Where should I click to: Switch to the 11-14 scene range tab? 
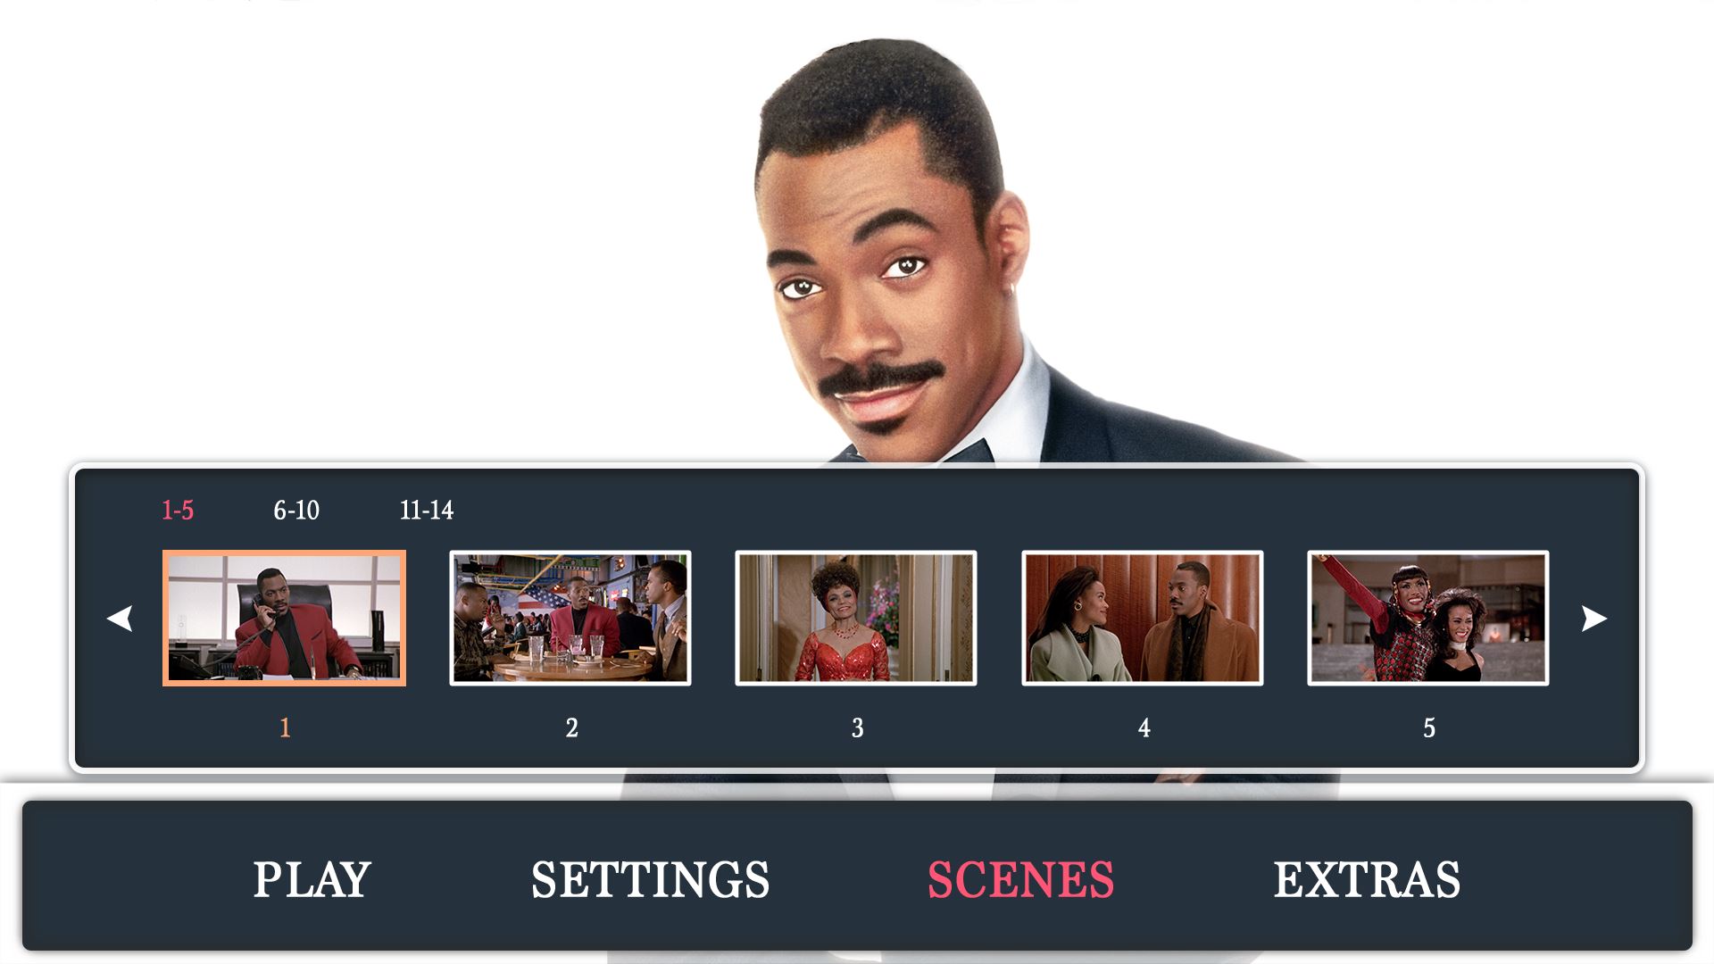click(x=427, y=510)
